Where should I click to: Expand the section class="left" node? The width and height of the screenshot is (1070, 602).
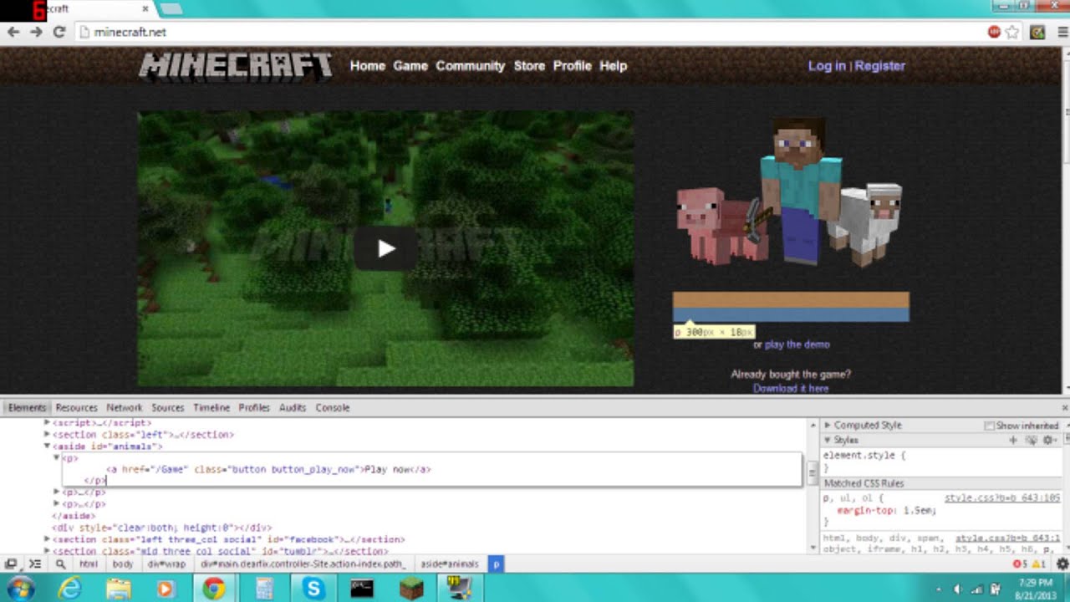[x=47, y=435]
